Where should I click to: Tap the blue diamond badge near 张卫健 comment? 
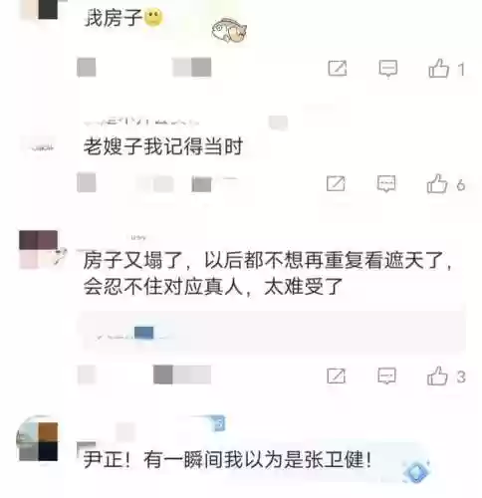(x=416, y=471)
